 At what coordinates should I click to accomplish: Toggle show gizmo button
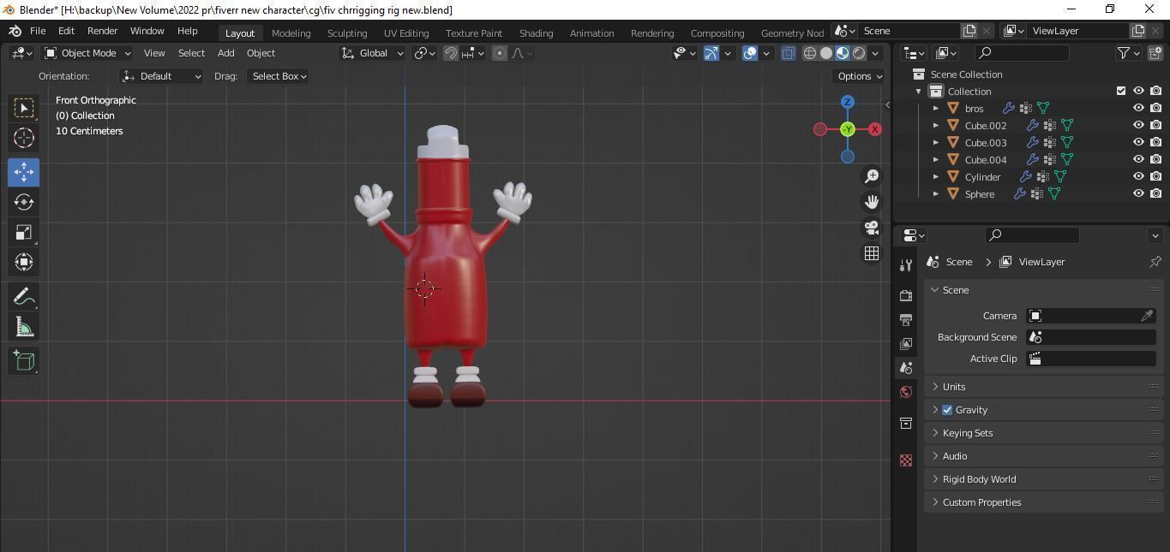(x=711, y=53)
